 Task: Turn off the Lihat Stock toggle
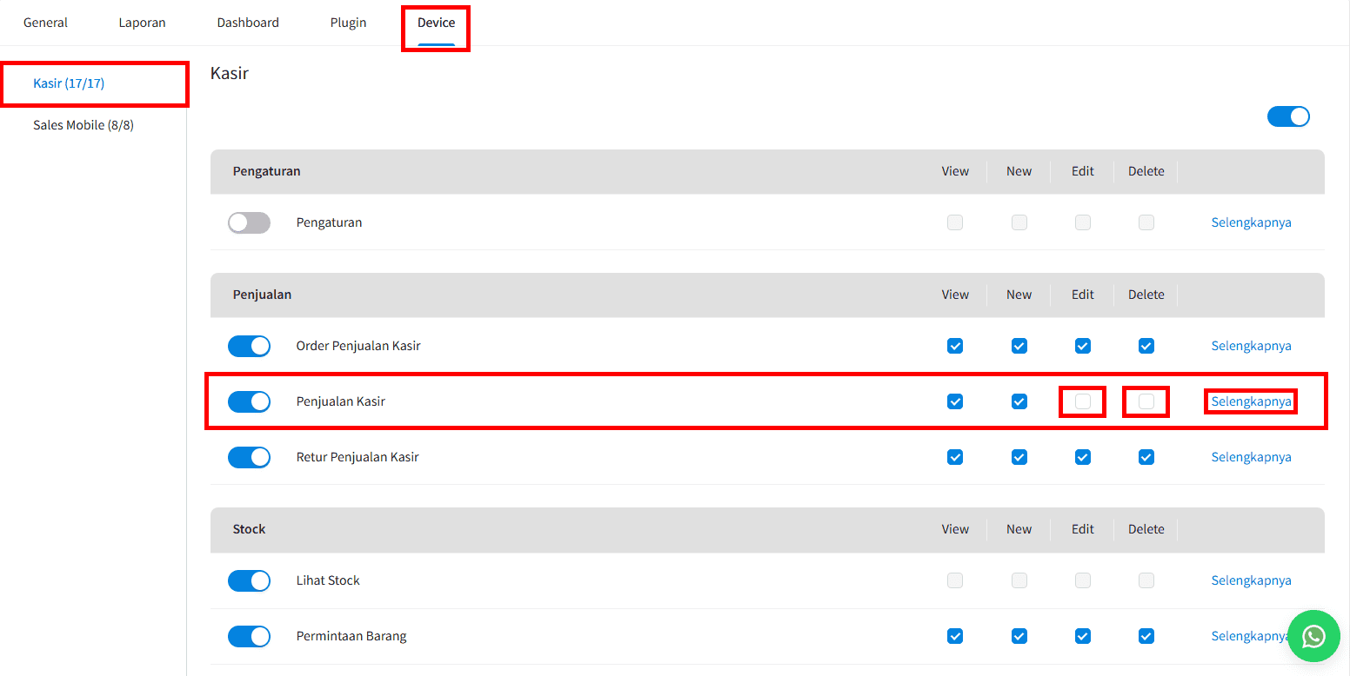coord(249,580)
